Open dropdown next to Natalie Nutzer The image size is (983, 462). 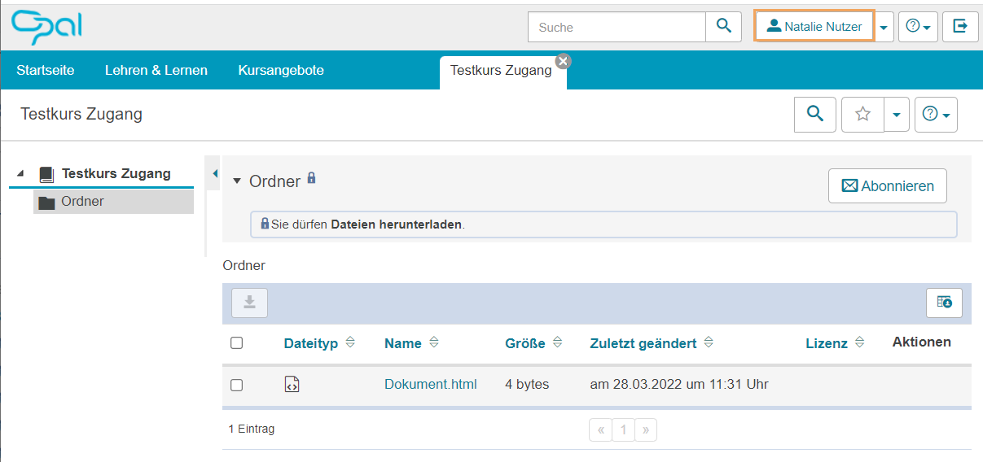[884, 27]
